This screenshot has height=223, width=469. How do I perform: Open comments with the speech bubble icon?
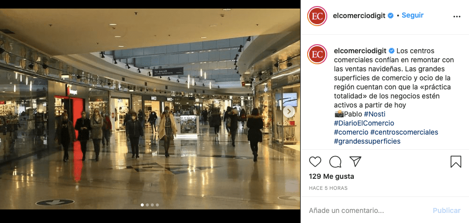click(x=335, y=162)
